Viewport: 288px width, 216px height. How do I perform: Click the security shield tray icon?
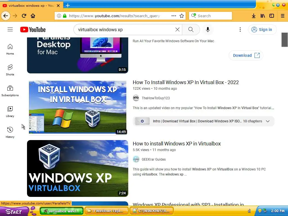point(260,211)
